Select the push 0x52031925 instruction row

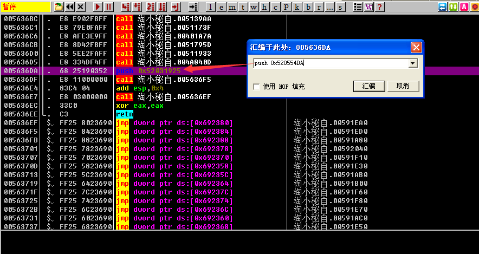(x=148, y=71)
